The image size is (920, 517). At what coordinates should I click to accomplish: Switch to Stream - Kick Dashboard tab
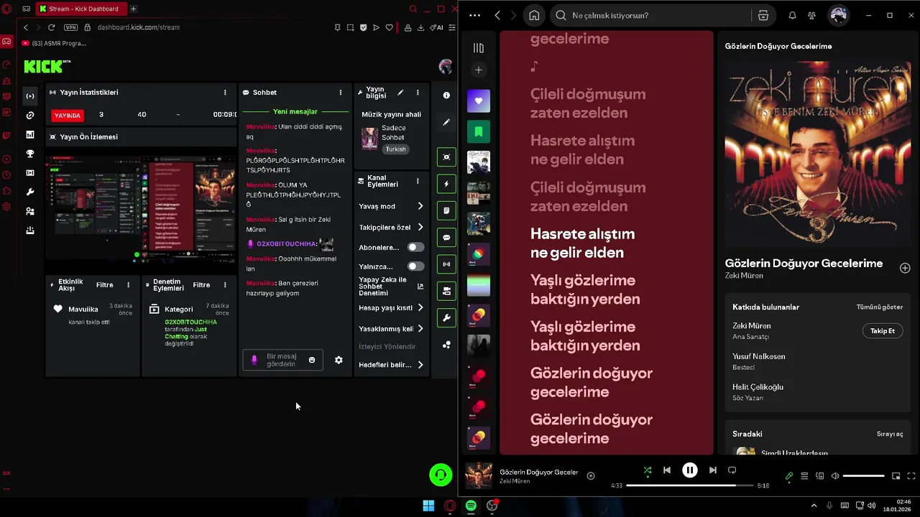(80, 9)
